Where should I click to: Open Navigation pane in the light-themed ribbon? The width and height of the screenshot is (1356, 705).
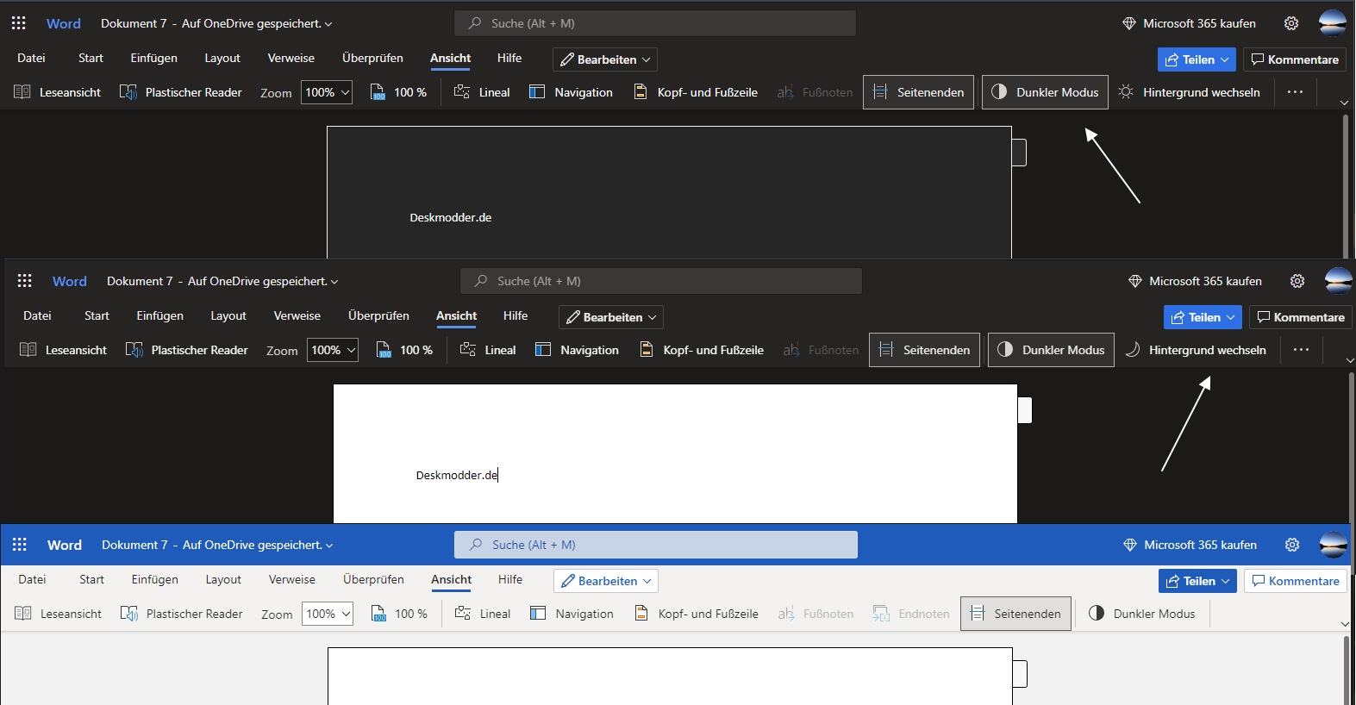(572, 614)
